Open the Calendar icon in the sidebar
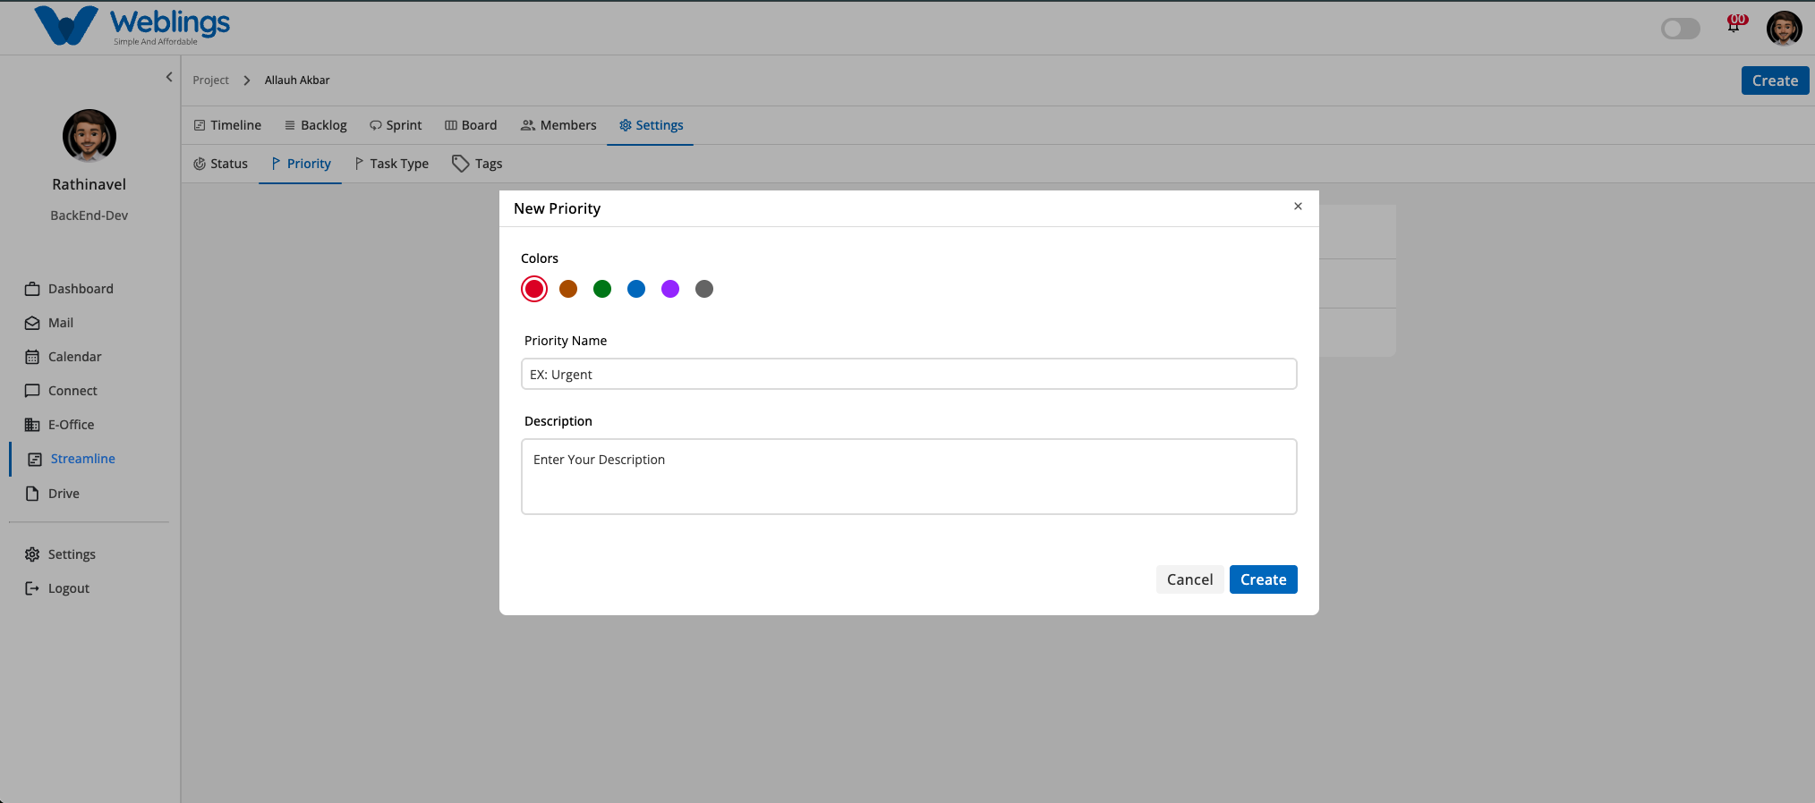 (32, 357)
